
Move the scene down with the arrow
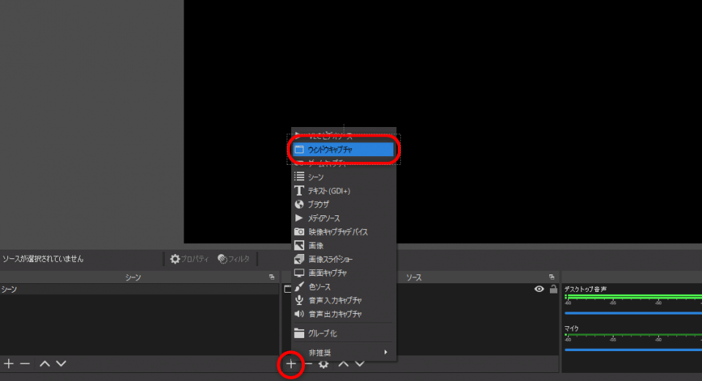click(61, 363)
